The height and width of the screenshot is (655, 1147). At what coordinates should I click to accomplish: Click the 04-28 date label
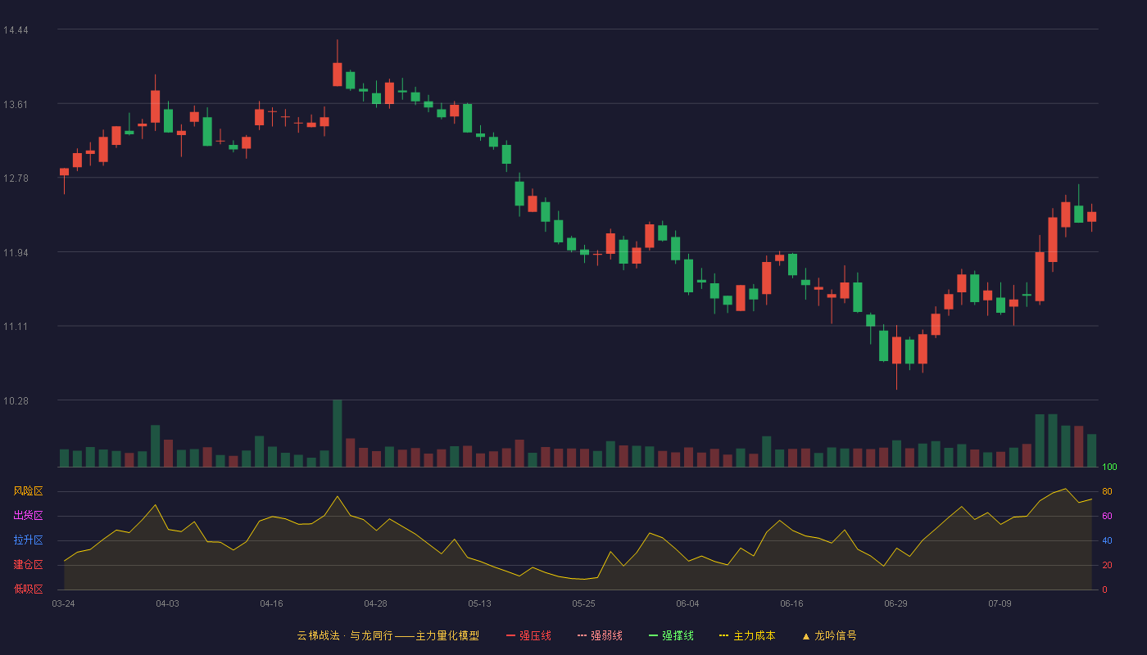(x=375, y=603)
